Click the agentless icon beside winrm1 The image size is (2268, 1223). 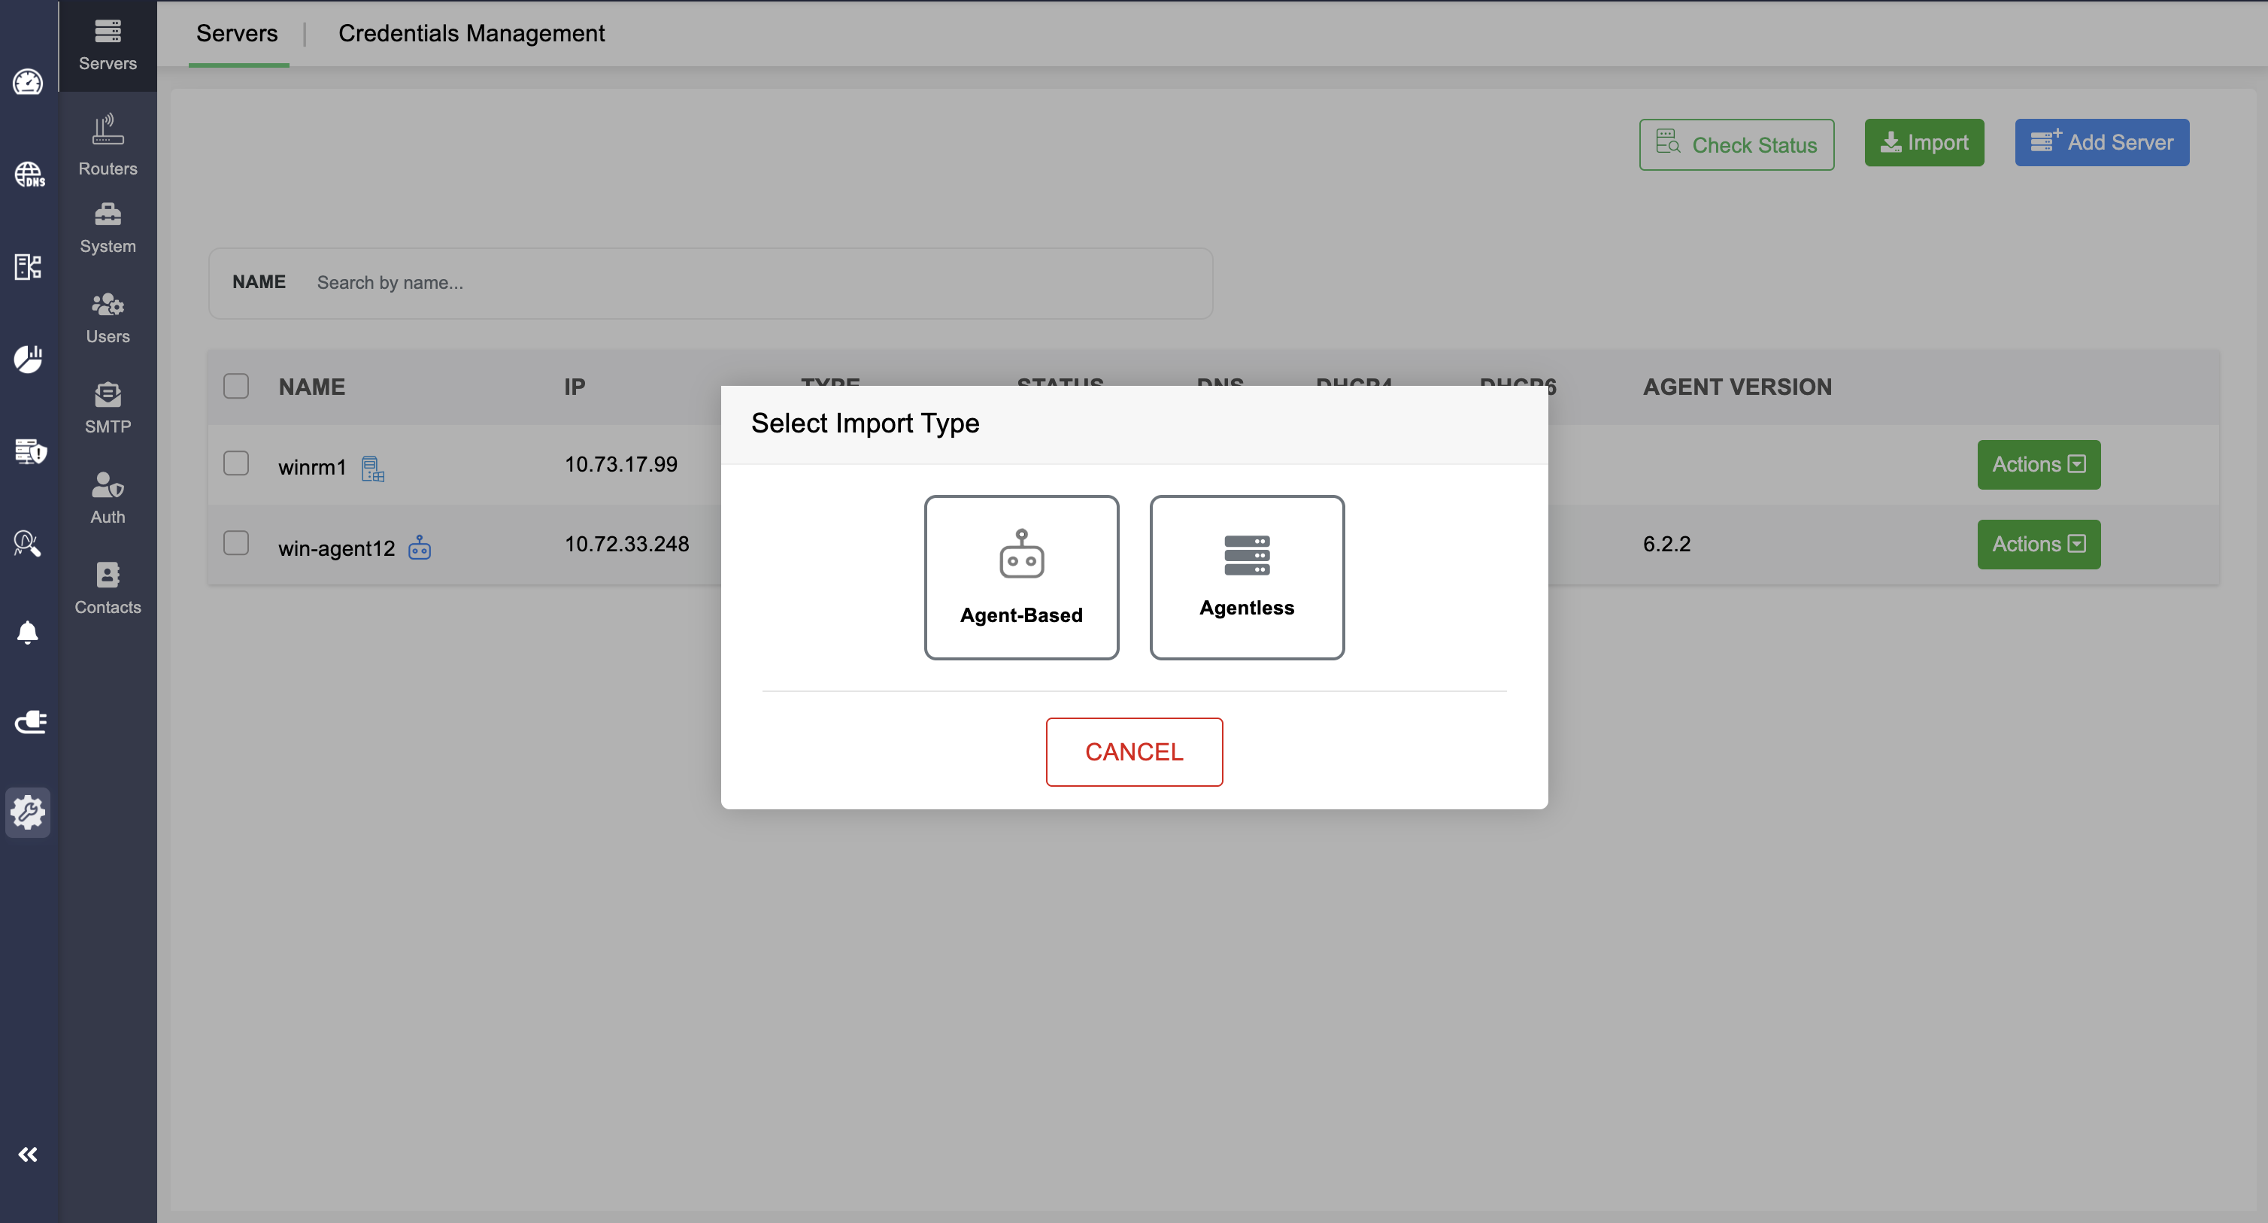[x=372, y=469]
